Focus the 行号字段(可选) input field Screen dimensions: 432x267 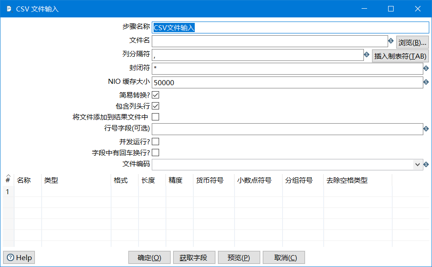click(288, 129)
